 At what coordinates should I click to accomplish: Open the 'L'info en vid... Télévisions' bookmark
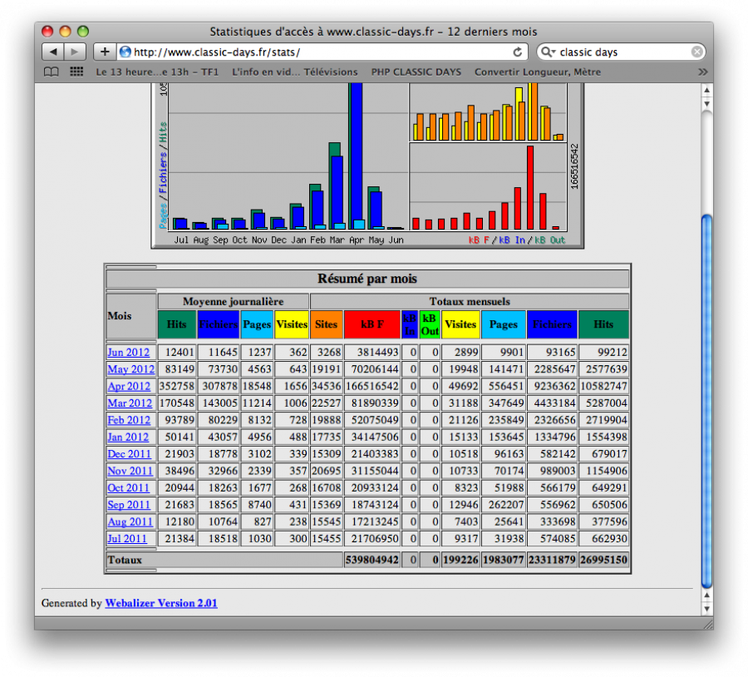click(294, 72)
